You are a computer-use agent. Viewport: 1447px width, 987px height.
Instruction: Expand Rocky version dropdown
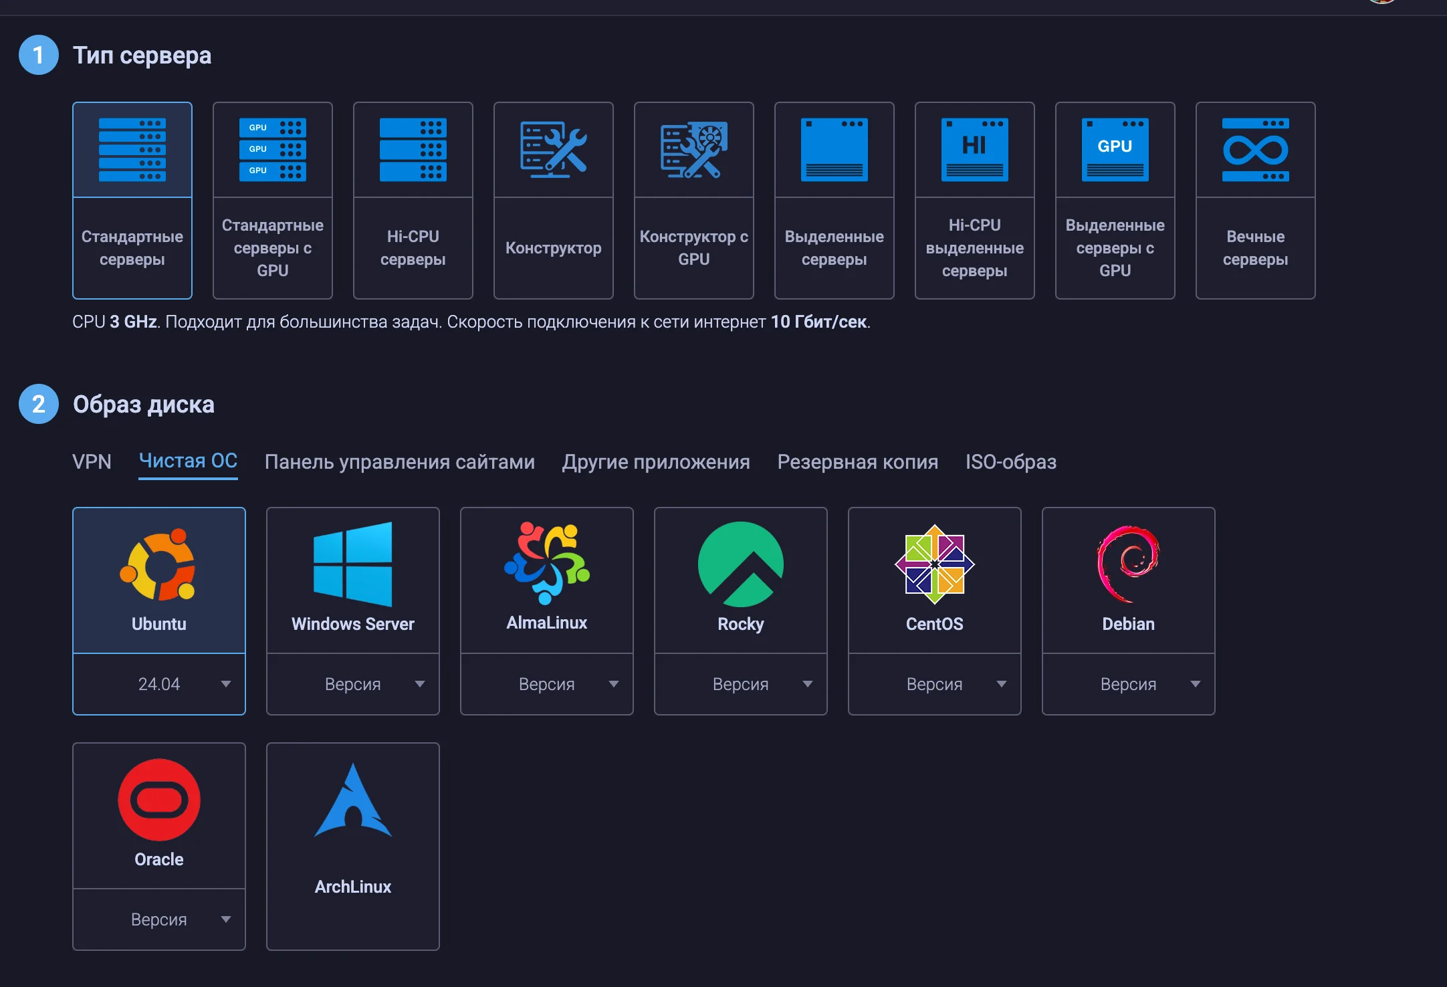[x=741, y=684]
